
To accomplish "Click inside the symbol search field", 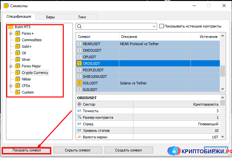I will (117, 26).
